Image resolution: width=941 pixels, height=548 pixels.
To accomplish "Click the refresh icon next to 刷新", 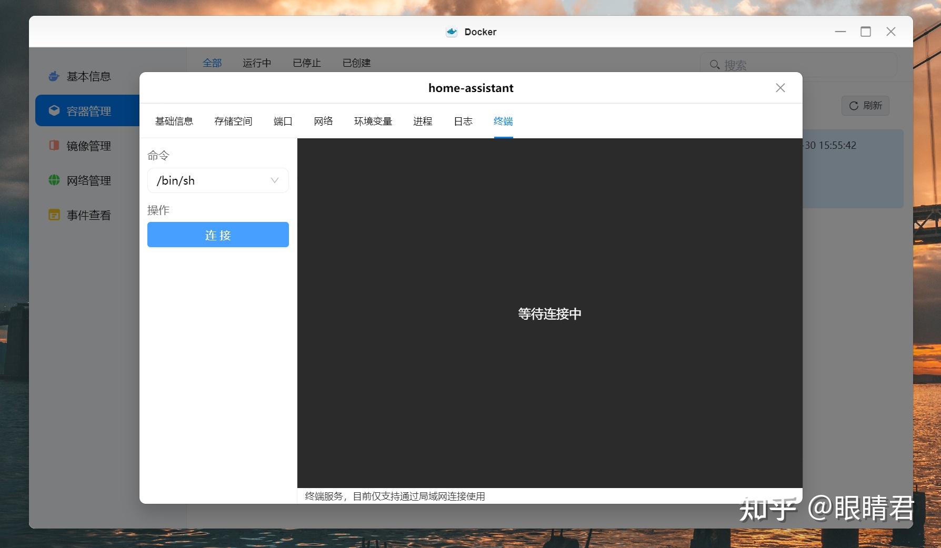I will 853,106.
